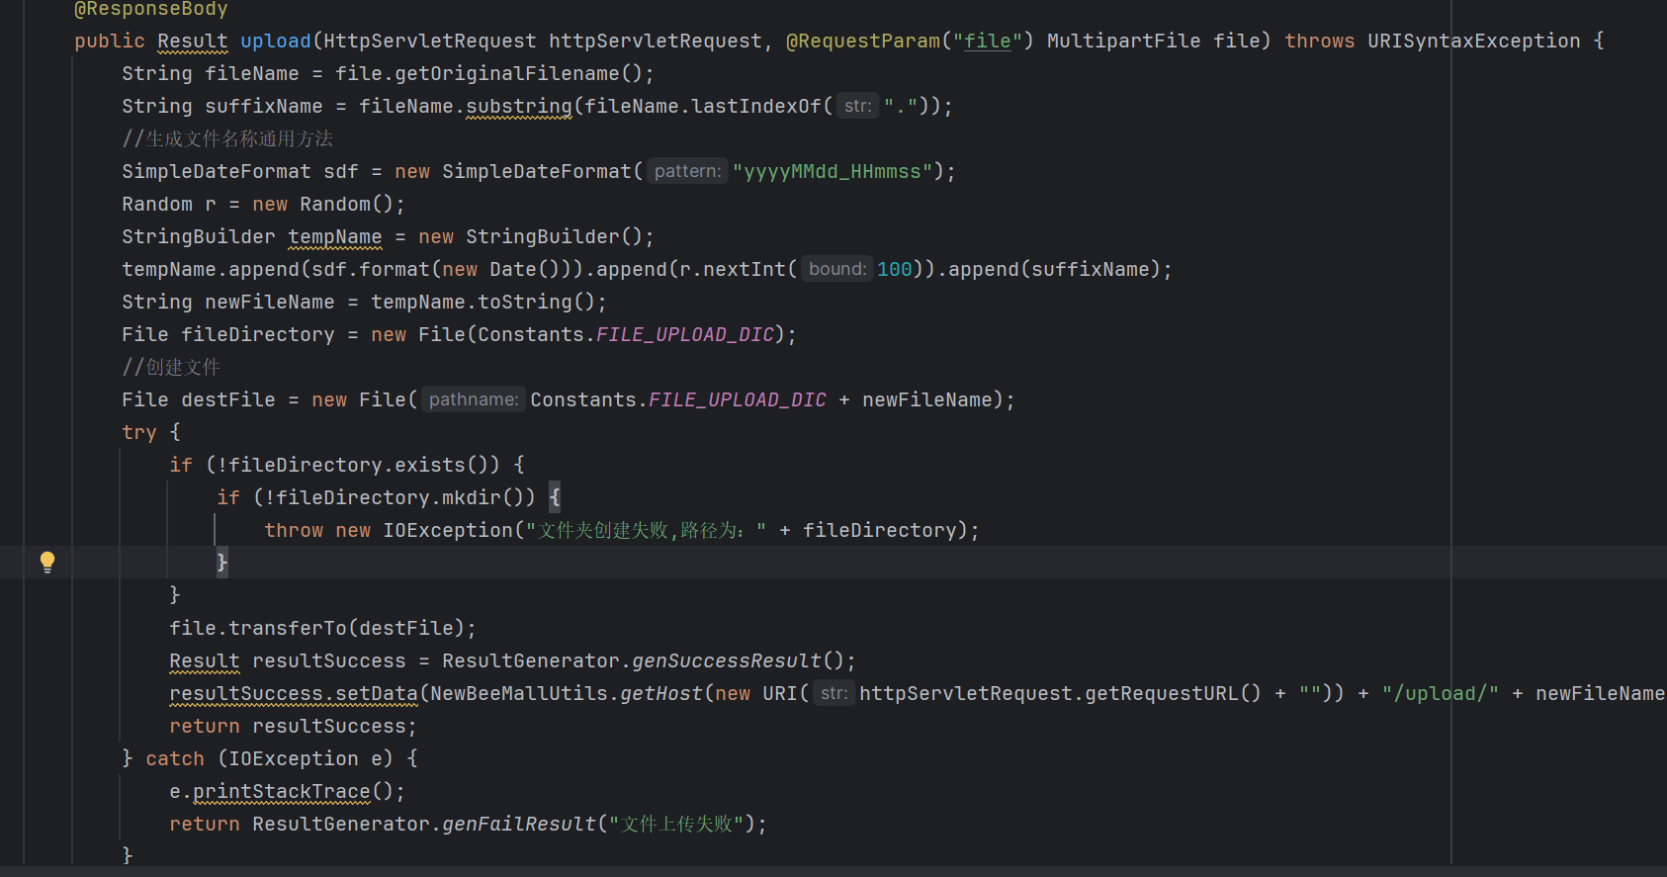The width and height of the screenshot is (1667, 877).
Task: Click the "bound:" hint inside nextInt call
Action: coord(836,269)
